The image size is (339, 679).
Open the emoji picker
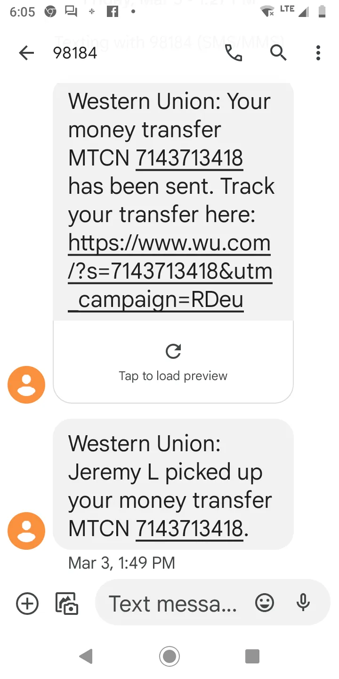click(265, 603)
